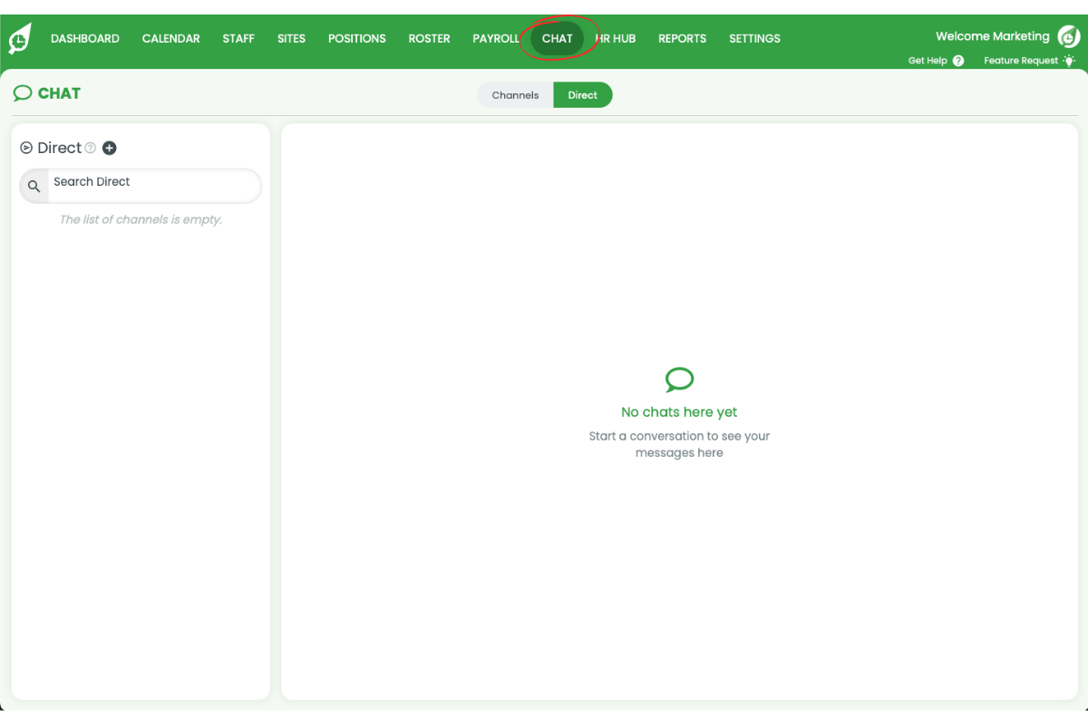
Task: Open the HR HUB section
Action: pos(616,38)
